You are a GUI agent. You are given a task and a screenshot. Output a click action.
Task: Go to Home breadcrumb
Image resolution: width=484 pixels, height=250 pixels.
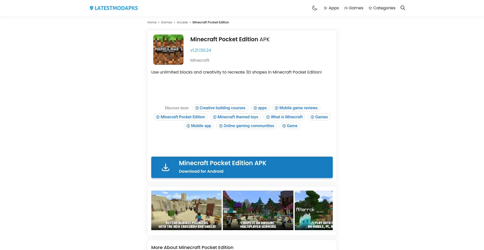pyautogui.click(x=152, y=22)
